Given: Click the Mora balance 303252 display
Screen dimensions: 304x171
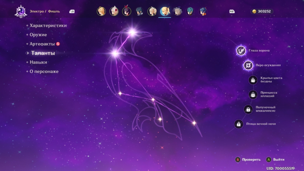Looking at the screenshot, I should 262,11.
